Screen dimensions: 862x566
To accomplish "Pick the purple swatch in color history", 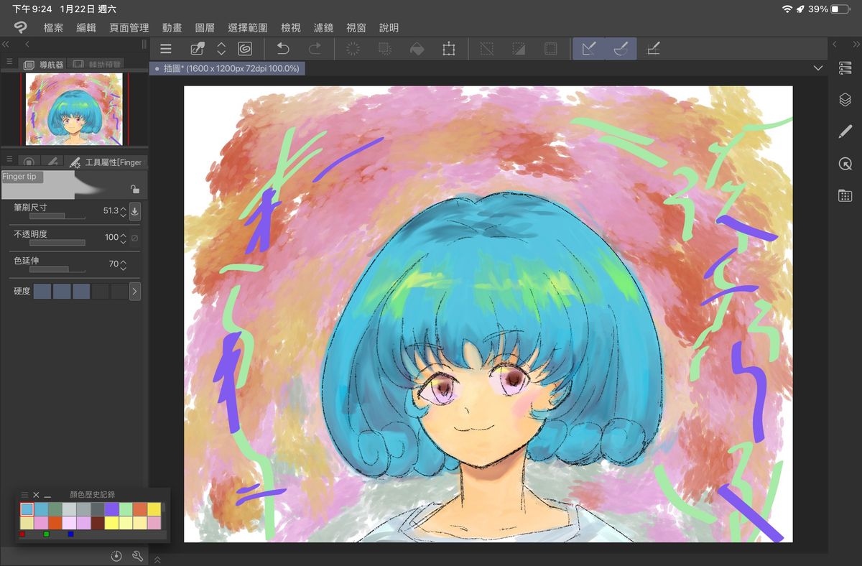I will 111,509.
